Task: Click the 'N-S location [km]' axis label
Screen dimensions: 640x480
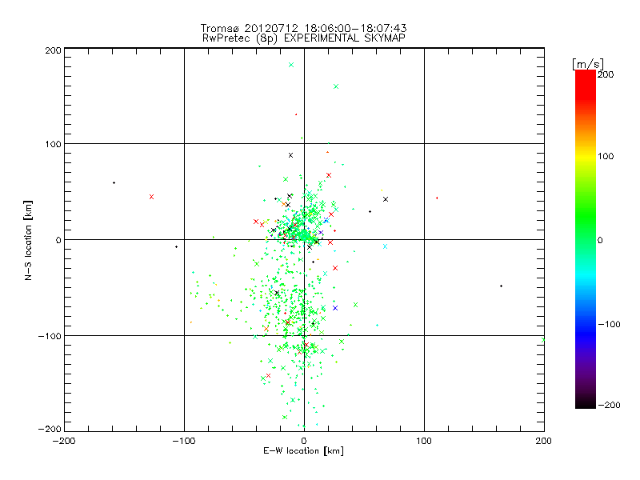Action: [28, 241]
